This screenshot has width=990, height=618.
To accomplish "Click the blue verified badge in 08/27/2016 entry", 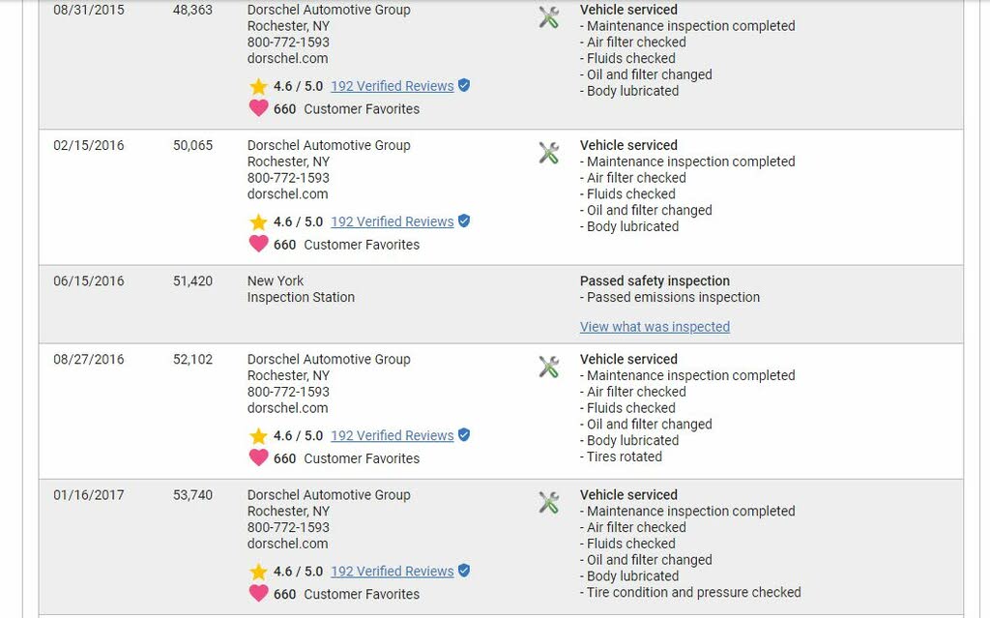I will (x=464, y=434).
